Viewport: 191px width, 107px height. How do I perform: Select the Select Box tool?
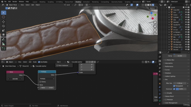[4, 12]
